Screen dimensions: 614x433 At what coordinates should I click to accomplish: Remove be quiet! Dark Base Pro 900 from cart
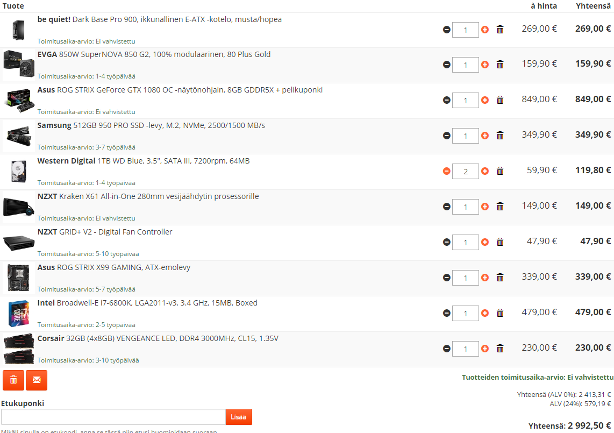point(500,30)
